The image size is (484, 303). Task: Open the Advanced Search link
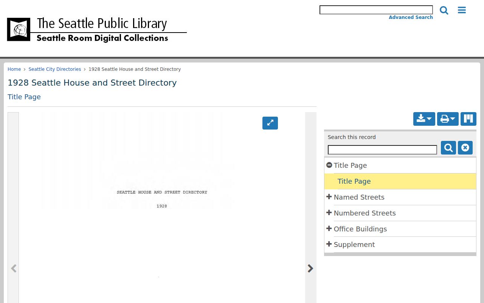point(411,17)
